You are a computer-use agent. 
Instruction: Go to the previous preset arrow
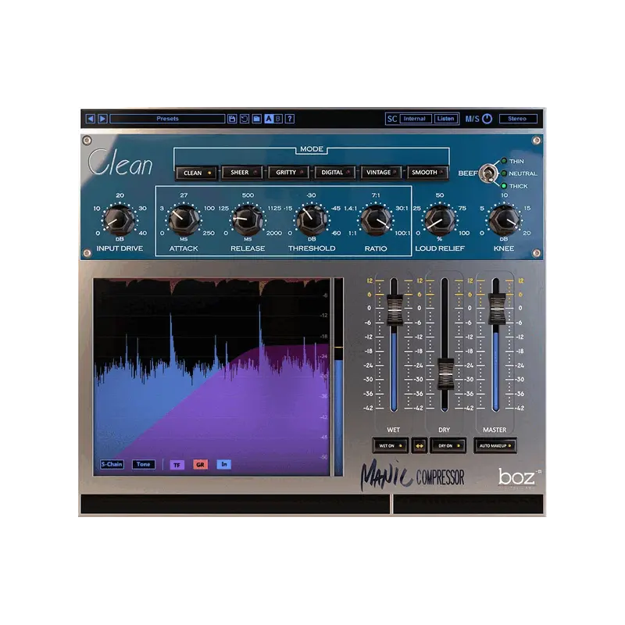(x=91, y=119)
